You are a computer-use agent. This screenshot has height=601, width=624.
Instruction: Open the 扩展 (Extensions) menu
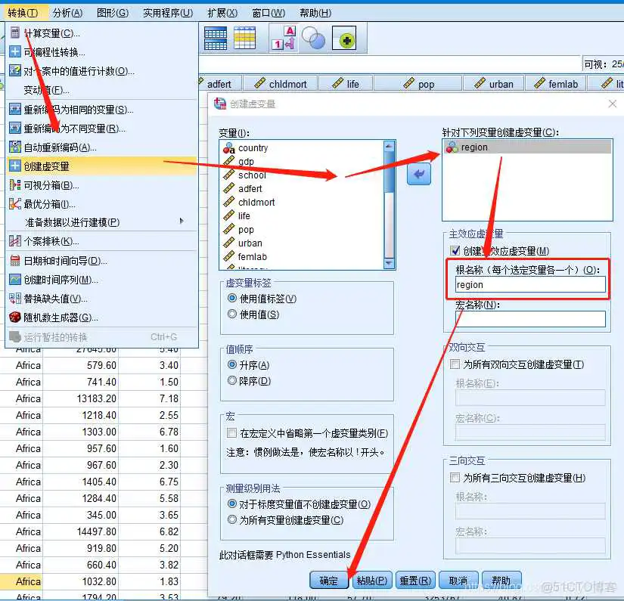(x=222, y=13)
